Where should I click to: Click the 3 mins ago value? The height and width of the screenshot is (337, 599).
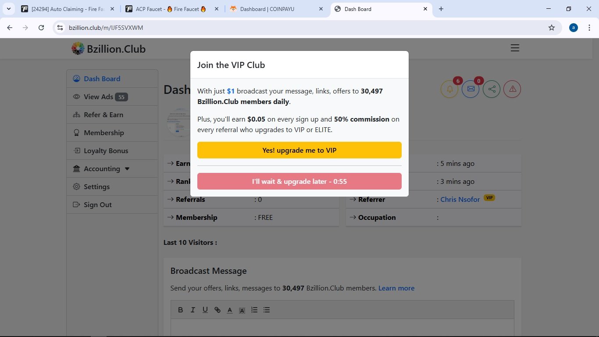click(457, 181)
